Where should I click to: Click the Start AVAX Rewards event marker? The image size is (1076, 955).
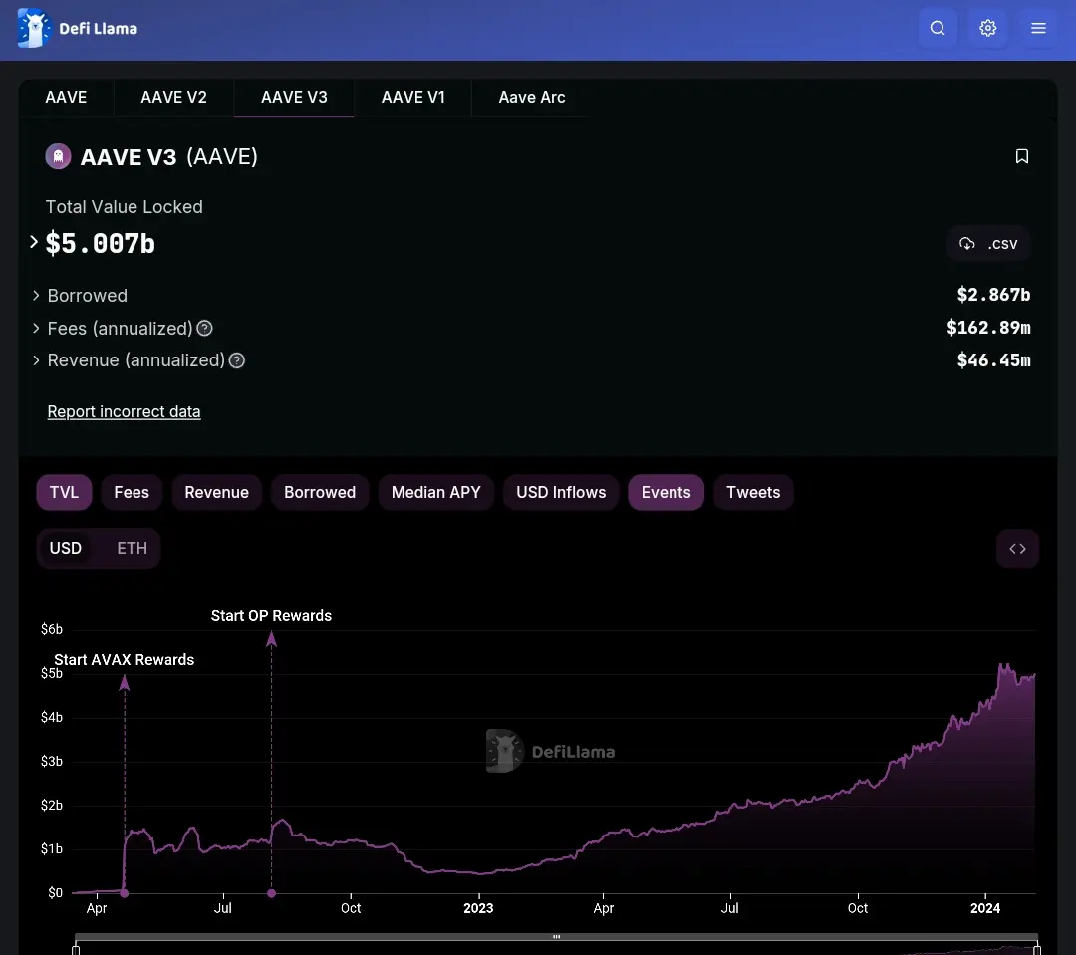pyautogui.click(x=125, y=893)
